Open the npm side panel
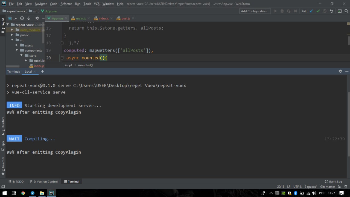This screenshot has width=350, height=197. click(3, 146)
